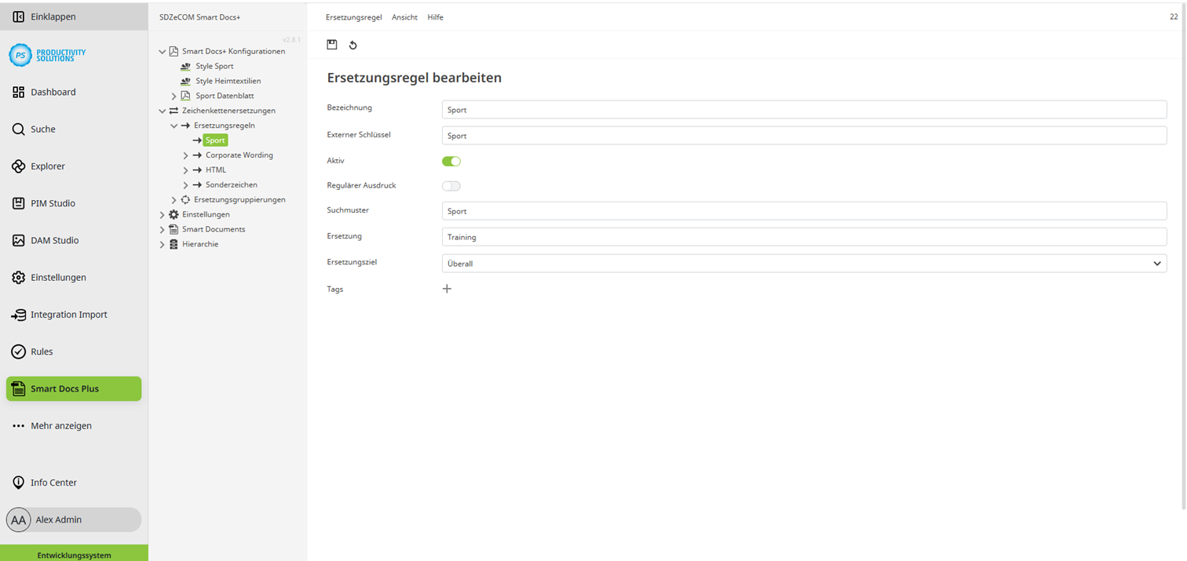Add a new tag with the plus icon
The image size is (1187, 561).
pos(447,289)
